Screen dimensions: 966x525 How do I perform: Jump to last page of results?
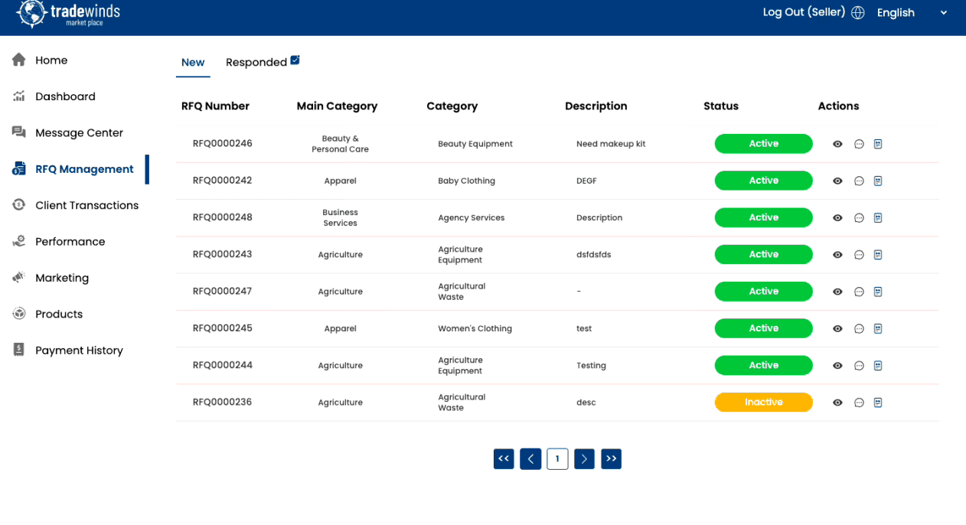611,458
